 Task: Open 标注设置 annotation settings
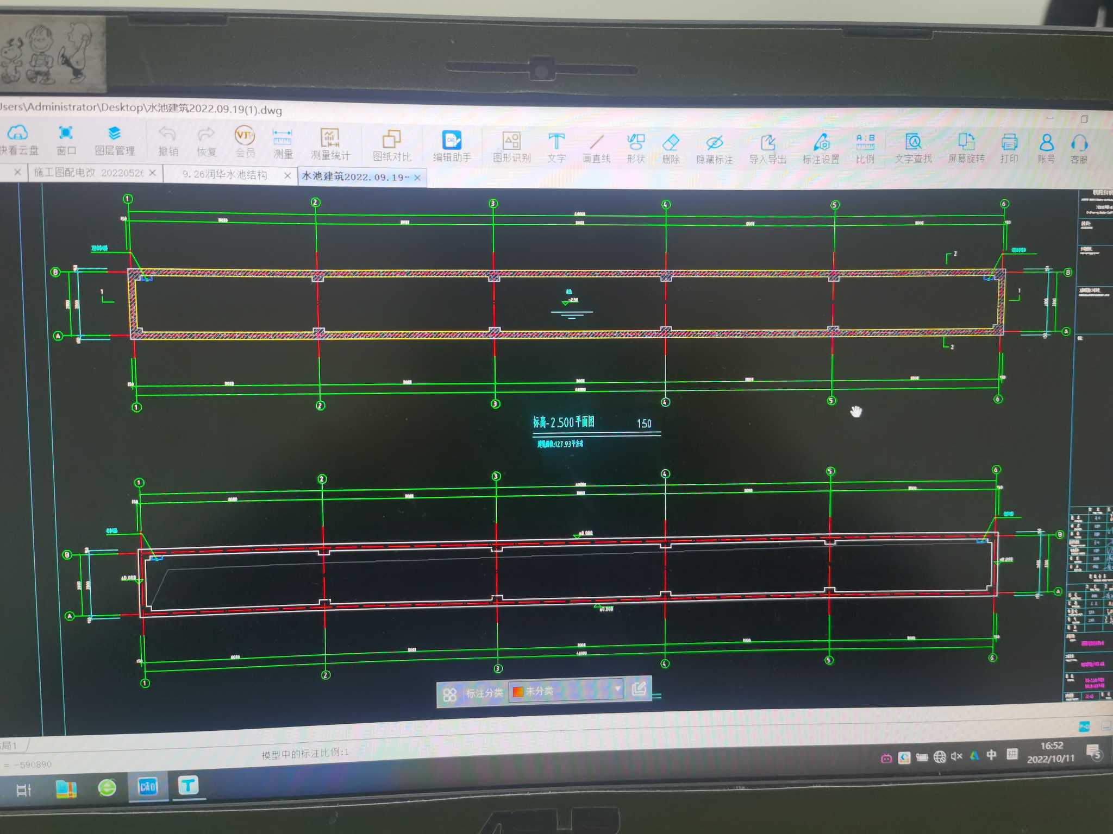821,150
